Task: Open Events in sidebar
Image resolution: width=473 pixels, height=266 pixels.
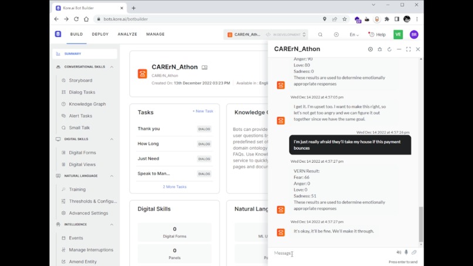Action: [76, 238]
